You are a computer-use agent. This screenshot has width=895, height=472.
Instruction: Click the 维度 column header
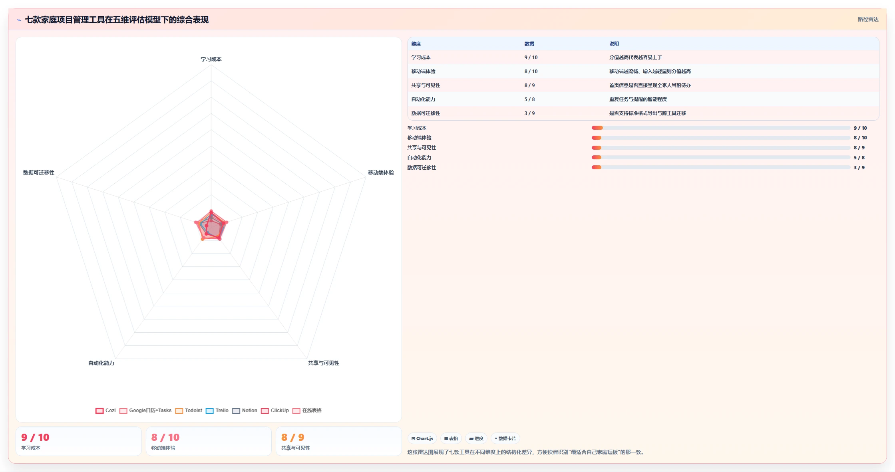[x=416, y=44]
